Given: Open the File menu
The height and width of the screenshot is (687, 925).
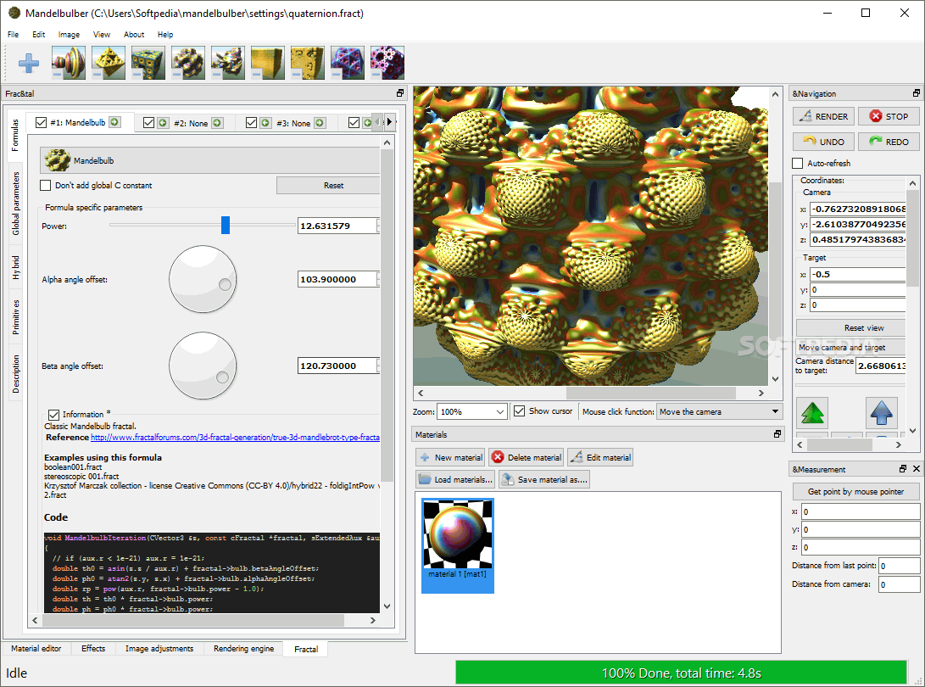Looking at the screenshot, I should [13, 34].
